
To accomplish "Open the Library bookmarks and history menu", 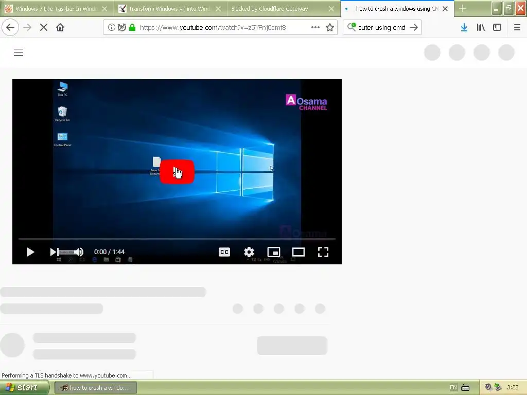I will [x=481, y=27].
